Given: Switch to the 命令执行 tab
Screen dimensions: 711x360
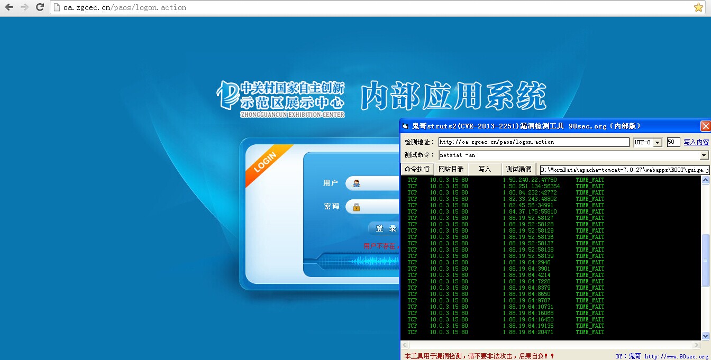Looking at the screenshot, I should click(x=417, y=169).
